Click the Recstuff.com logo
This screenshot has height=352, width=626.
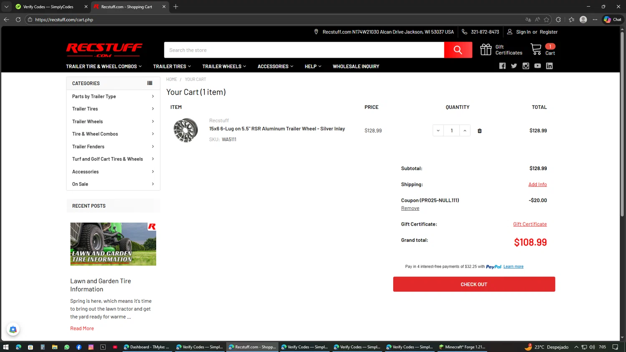point(104,50)
